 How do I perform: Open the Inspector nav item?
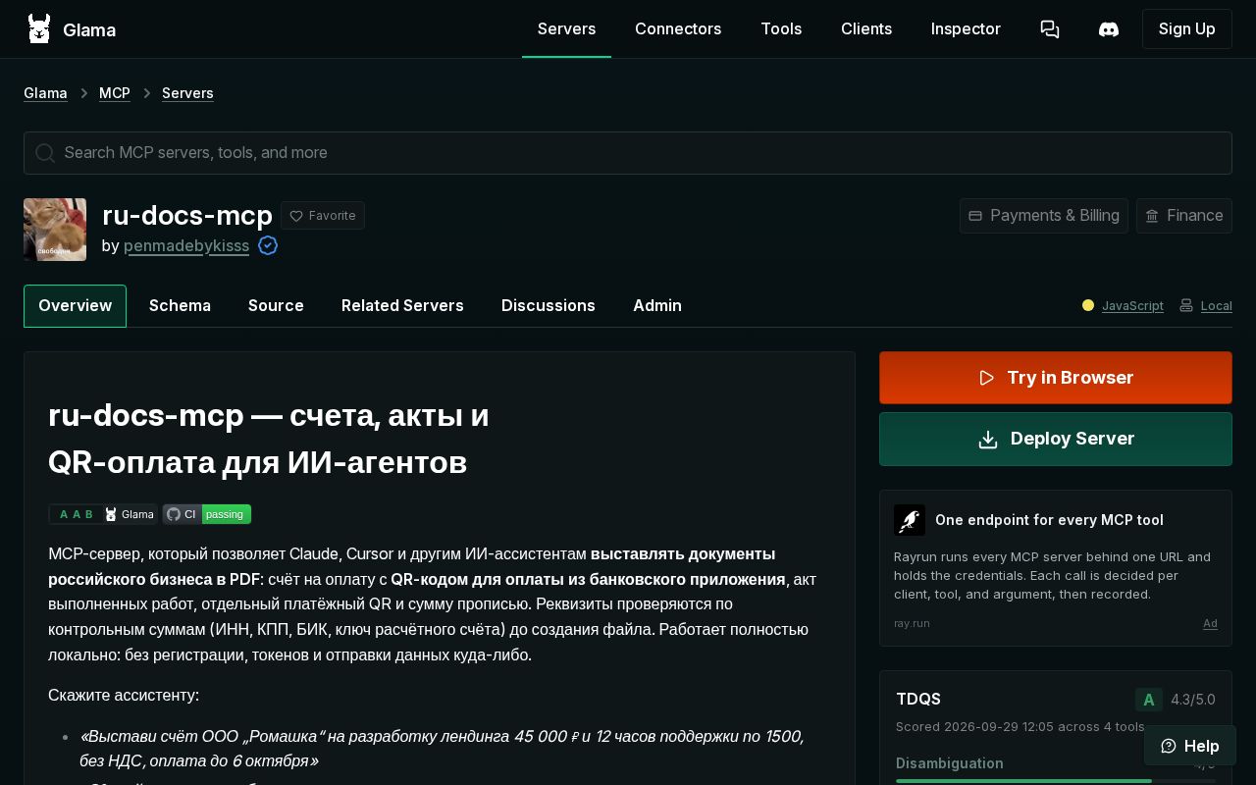(966, 29)
